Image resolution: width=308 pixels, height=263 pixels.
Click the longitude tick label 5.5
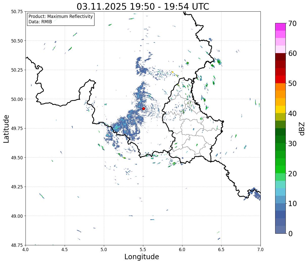point(143,249)
